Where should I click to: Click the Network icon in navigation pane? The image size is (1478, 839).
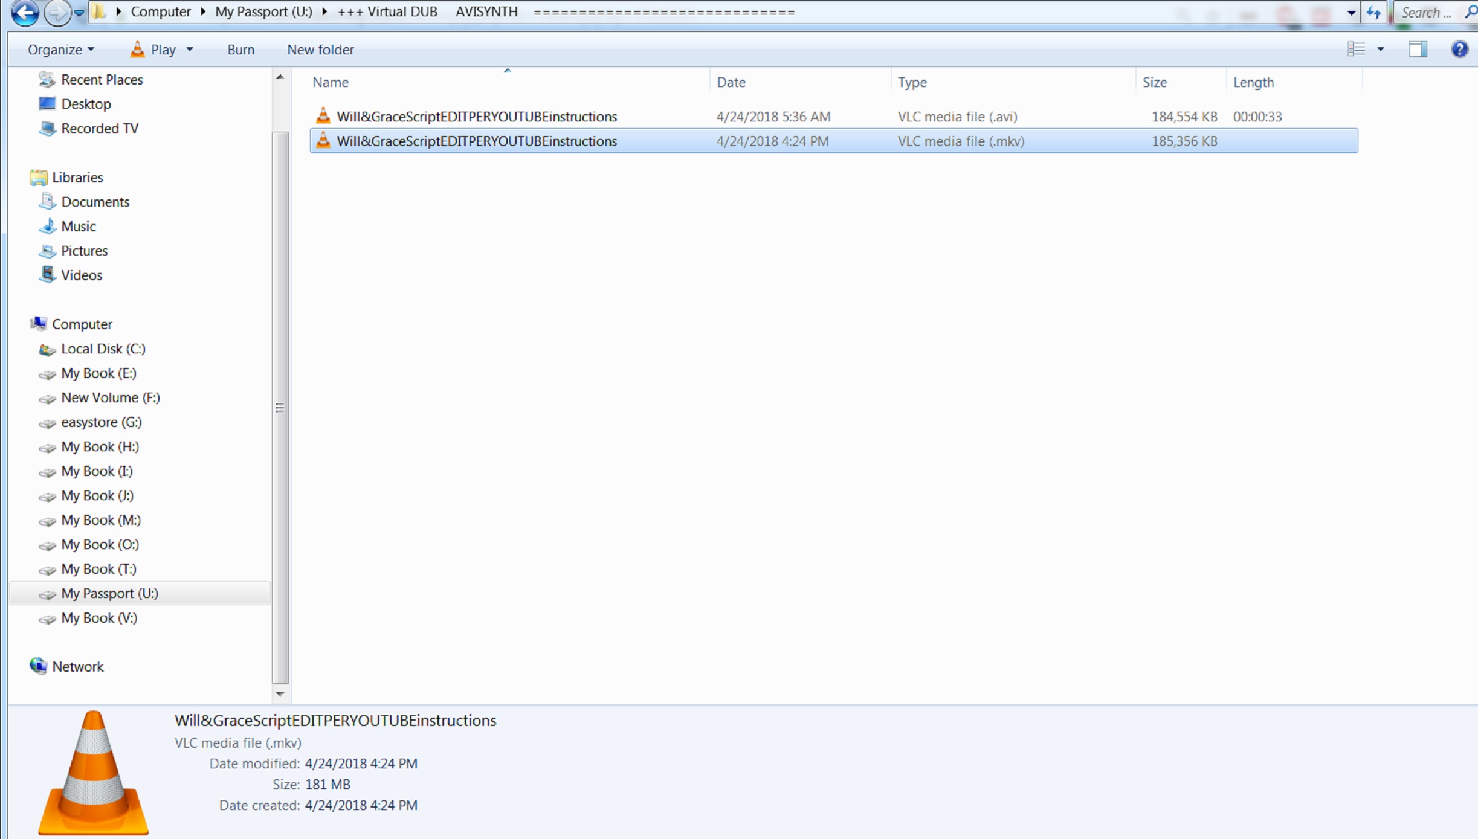pos(39,666)
